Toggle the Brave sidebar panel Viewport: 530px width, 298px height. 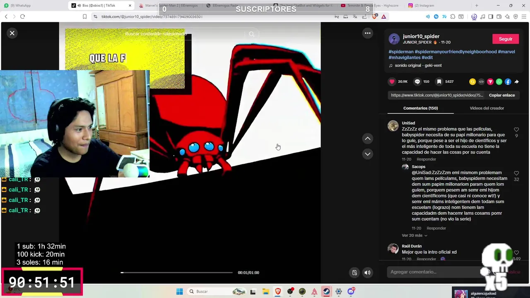(x=491, y=17)
